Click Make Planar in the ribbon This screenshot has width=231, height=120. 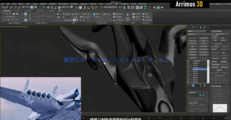[128, 17]
